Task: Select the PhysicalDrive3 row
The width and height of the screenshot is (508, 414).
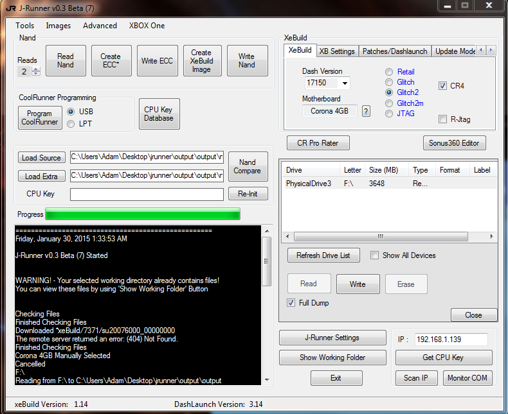Action: pos(390,184)
